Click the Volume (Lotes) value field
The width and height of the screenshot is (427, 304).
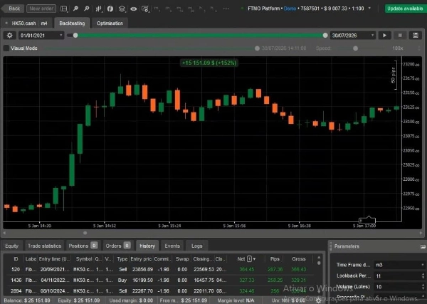point(397,287)
